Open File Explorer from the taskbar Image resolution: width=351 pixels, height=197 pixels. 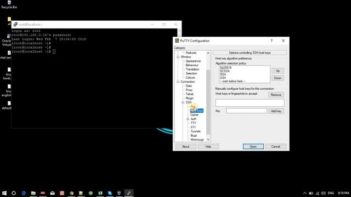[x=33, y=193]
